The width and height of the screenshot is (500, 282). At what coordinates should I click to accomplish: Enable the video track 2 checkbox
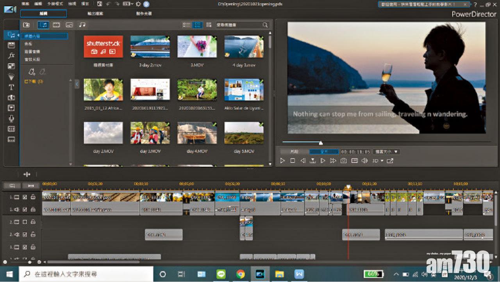(25, 222)
